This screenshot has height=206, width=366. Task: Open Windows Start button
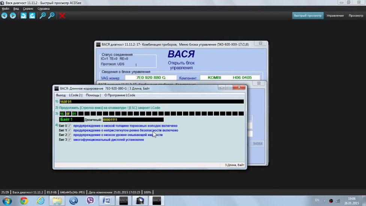7,201
